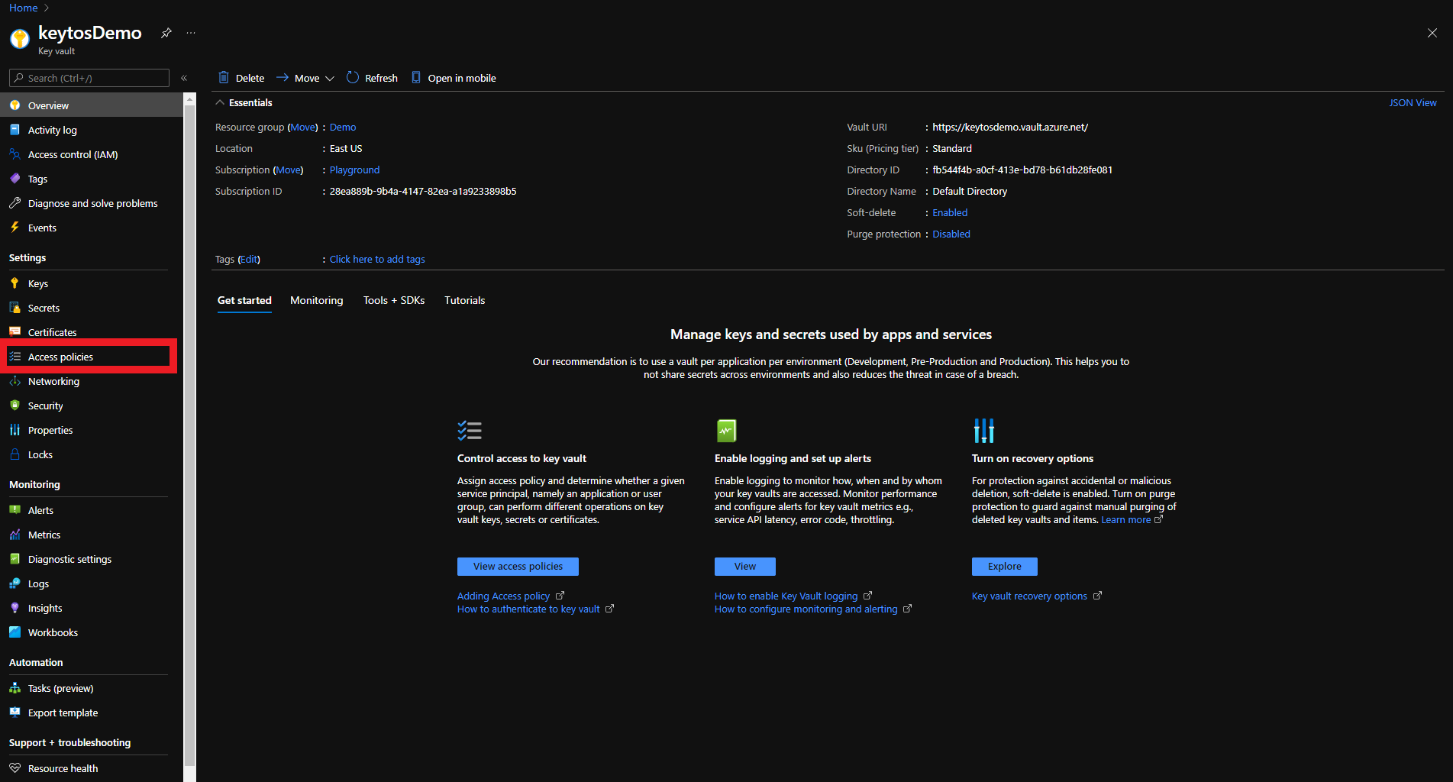This screenshot has height=782, width=1453.
Task: Click the Delete trash icon
Action: pos(224,78)
